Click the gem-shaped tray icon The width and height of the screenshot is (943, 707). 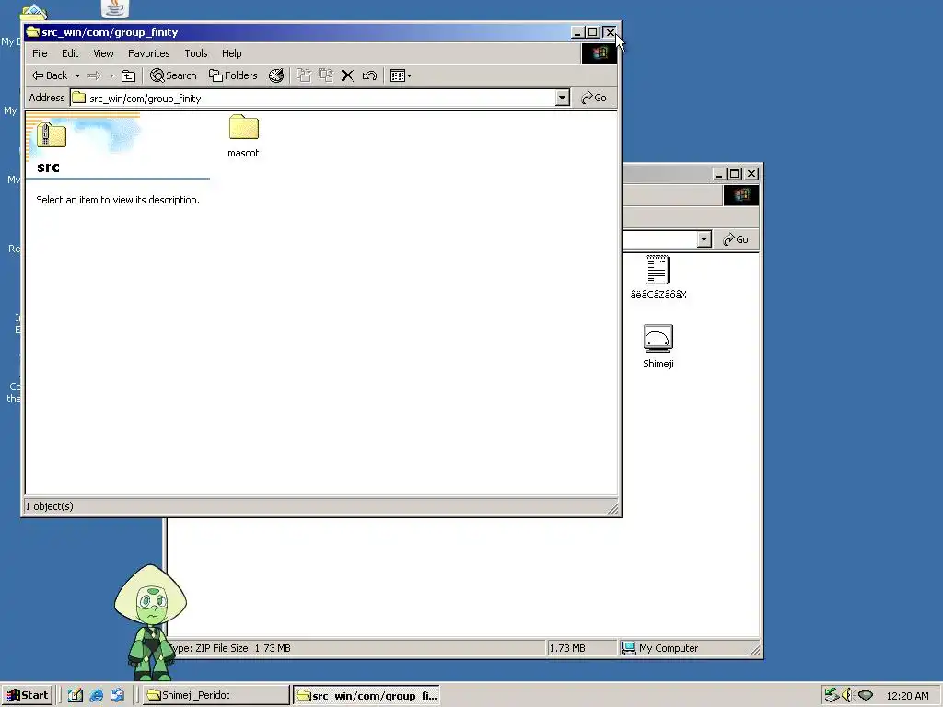(x=866, y=696)
